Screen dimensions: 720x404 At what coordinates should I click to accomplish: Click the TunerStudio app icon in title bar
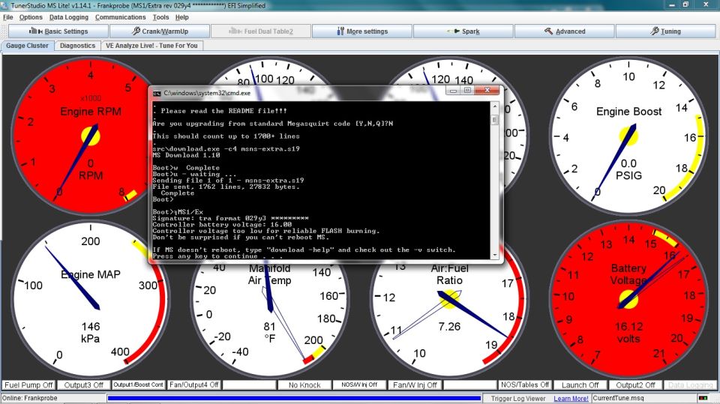(4, 5)
